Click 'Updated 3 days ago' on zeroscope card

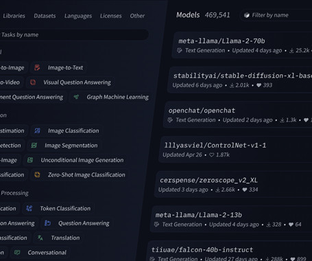pyautogui.click(x=183, y=190)
